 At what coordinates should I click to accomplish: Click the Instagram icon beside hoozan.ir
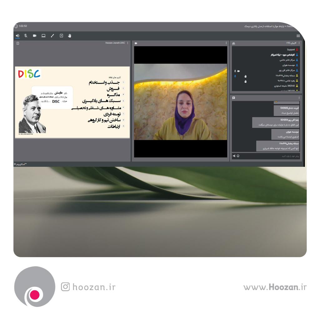pyautogui.click(x=65, y=287)
